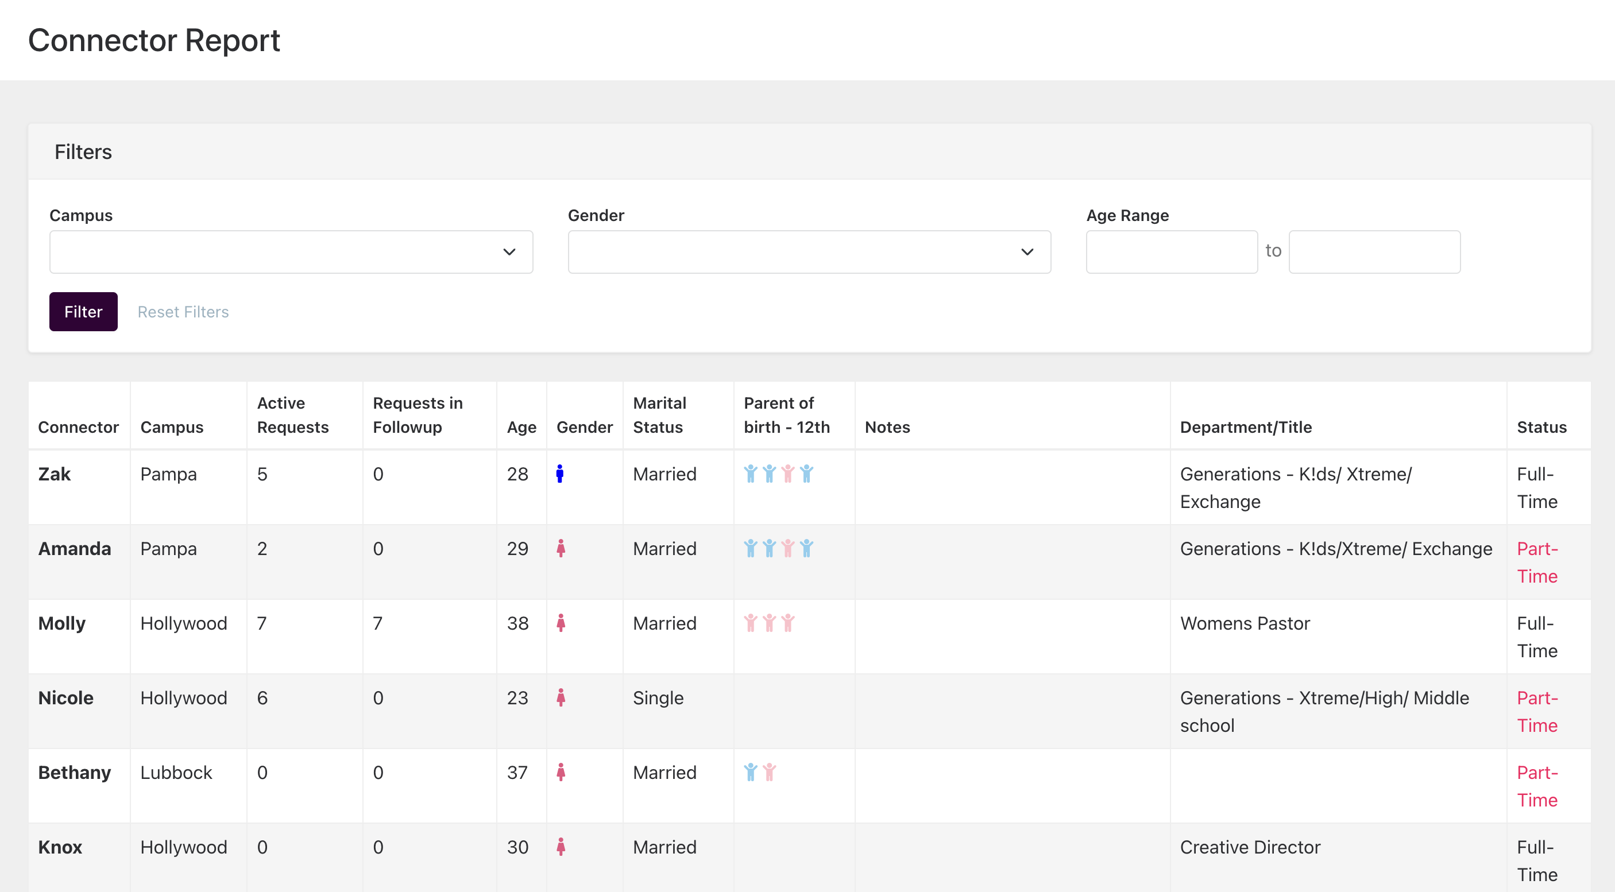The image size is (1615, 892).
Task: Open the Campus filter dropdown
Action: tap(291, 252)
